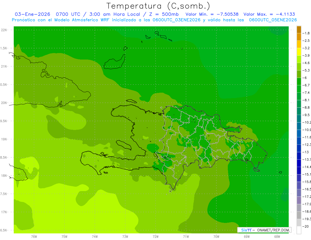Image resolution: width=311 pixels, height=240 pixels.
Task: Click the "75W" longitude label
Action: [x=65, y=236]
